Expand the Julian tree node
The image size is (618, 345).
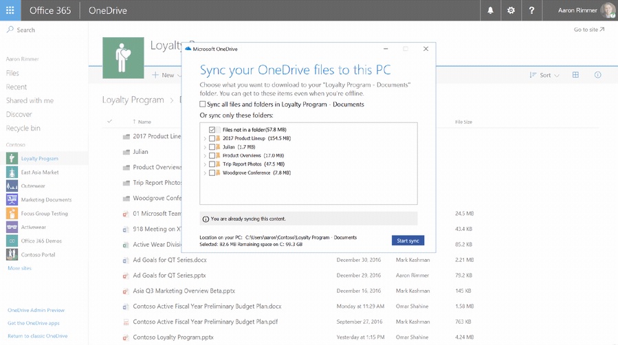tap(205, 147)
